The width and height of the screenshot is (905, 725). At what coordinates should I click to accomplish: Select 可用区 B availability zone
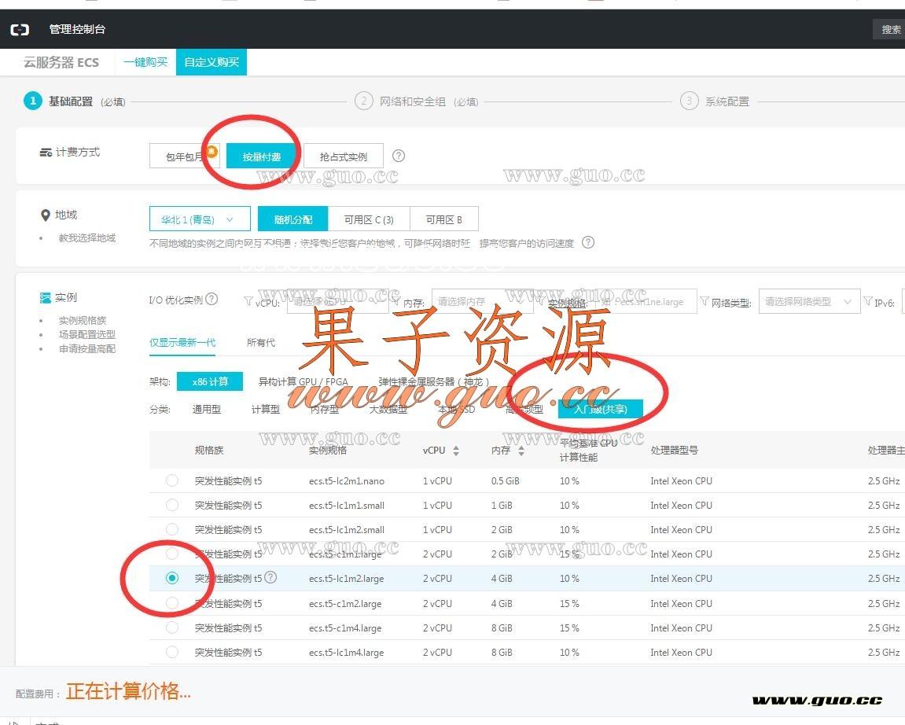[x=443, y=219]
